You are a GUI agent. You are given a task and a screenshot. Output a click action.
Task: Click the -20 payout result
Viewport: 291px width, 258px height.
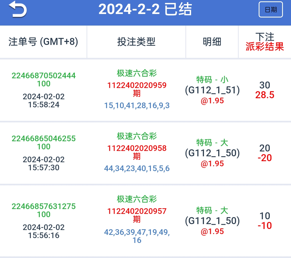pyautogui.click(x=265, y=158)
